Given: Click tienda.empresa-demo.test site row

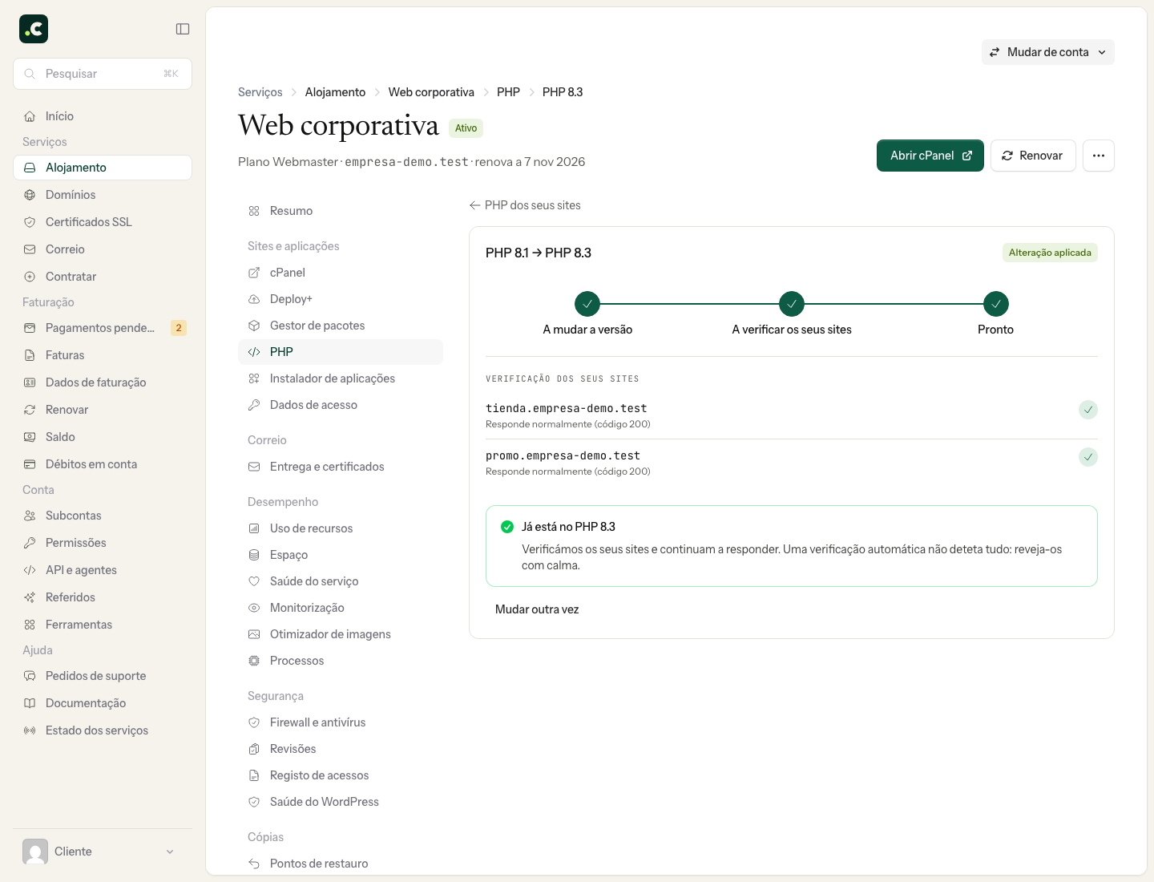Looking at the screenshot, I should point(792,415).
